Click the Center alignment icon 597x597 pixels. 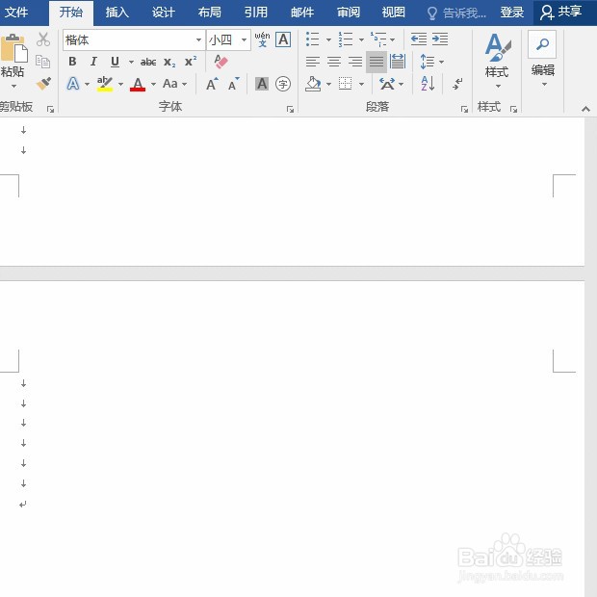(x=334, y=62)
